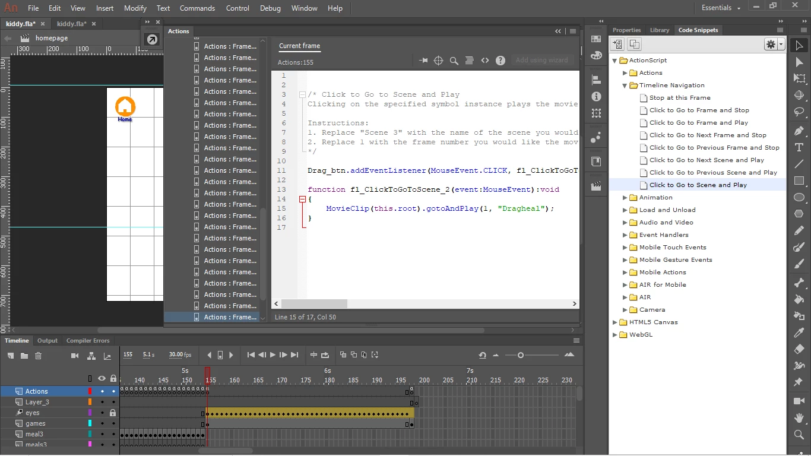Select the Lasso tool
The height and width of the screenshot is (456, 811).
799,112
